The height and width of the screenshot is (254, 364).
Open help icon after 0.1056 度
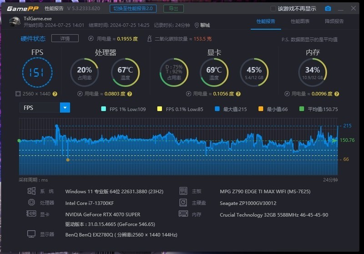coord(238,94)
